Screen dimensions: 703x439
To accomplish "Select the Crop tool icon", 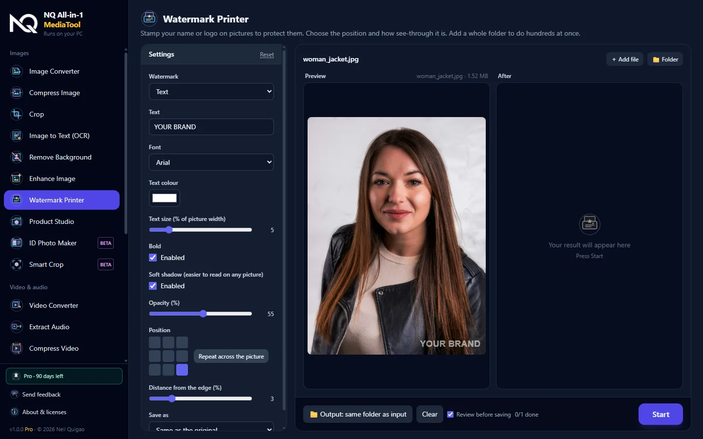I will [17, 114].
